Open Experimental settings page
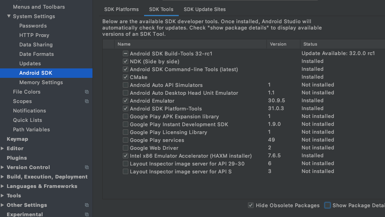 point(24,214)
